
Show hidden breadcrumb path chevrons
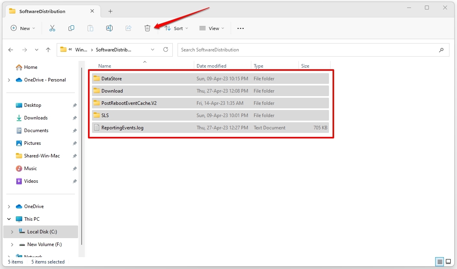pos(70,49)
